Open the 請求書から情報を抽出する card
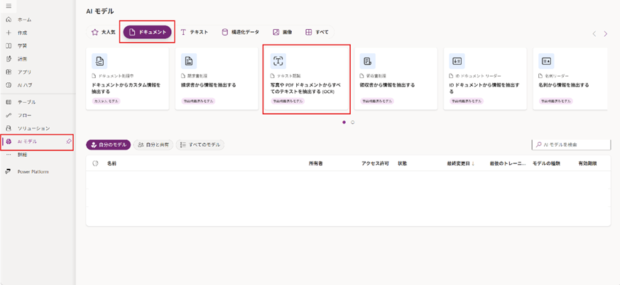This screenshot has height=285, width=620. pos(217,79)
